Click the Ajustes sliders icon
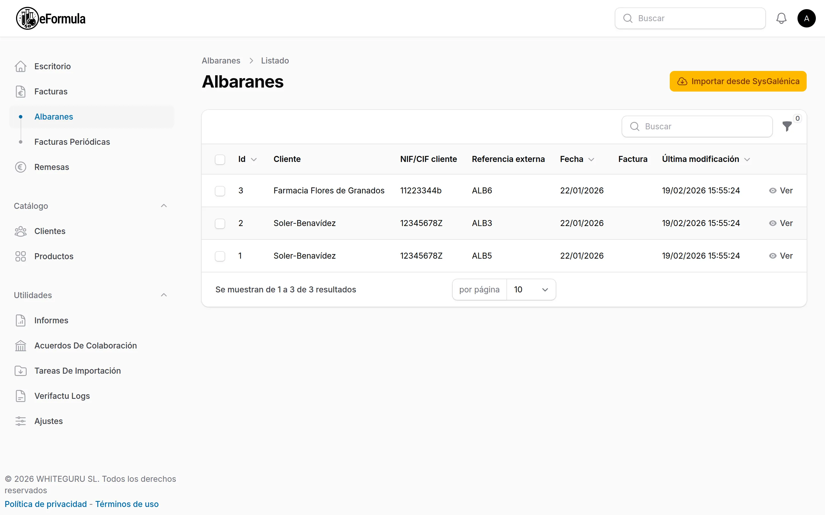This screenshot has height=515, width=825. click(x=20, y=421)
